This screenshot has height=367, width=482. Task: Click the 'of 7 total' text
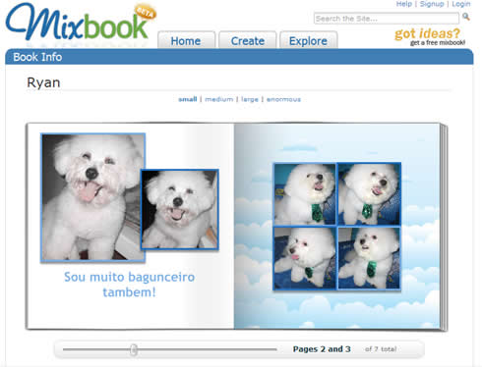(x=381, y=349)
